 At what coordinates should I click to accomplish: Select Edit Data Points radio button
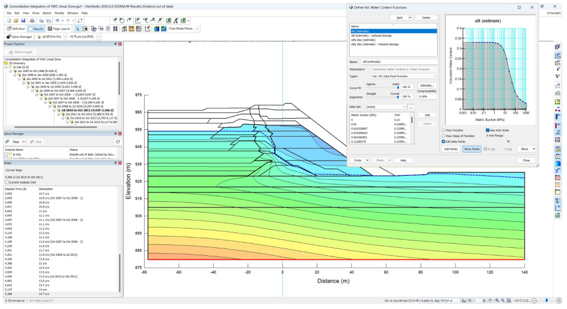coord(443,142)
